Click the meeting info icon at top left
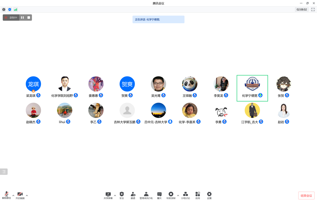The width and height of the screenshot is (317, 201). [4, 9]
